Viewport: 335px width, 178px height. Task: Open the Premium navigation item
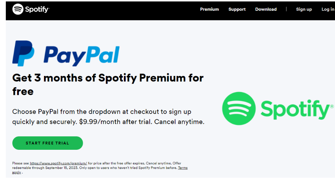pyautogui.click(x=209, y=9)
